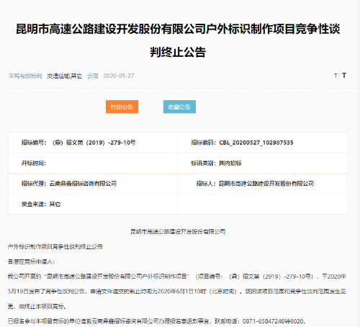Click the line 更,故终止本项目竞标

coord(37,306)
